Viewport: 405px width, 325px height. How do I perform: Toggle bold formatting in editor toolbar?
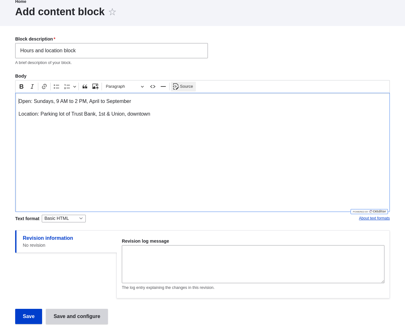point(22,86)
